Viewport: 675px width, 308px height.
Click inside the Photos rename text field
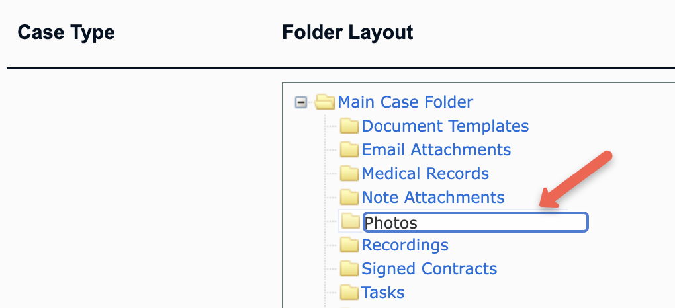pyautogui.click(x=475, y=222)
